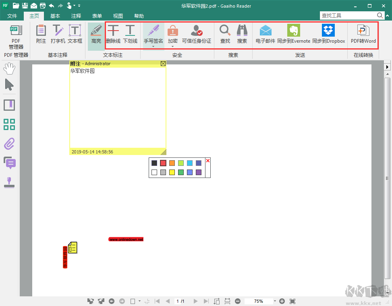Select the red color swatch in the palette
Viewport: 392px width, 306px height.
pyautogui.click(x=163, y=163)
